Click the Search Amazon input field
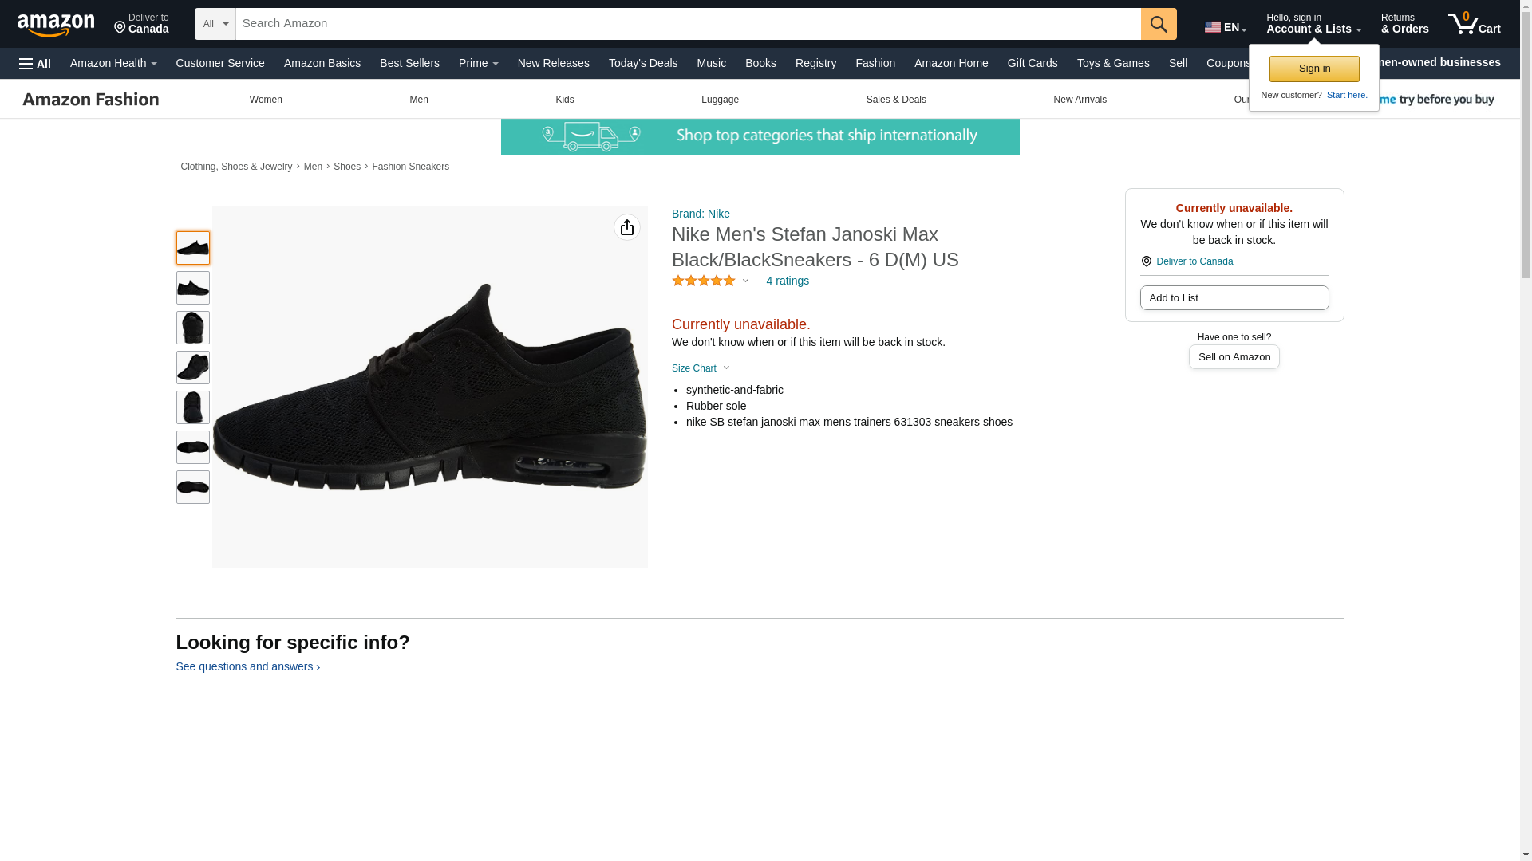The width and height of the screenshot is (1532, 861). (x=687, y=24)
